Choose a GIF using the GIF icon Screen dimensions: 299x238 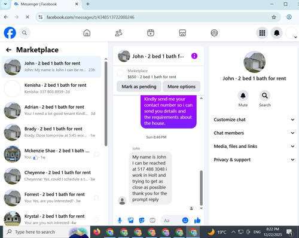click(x=152, y=220)
